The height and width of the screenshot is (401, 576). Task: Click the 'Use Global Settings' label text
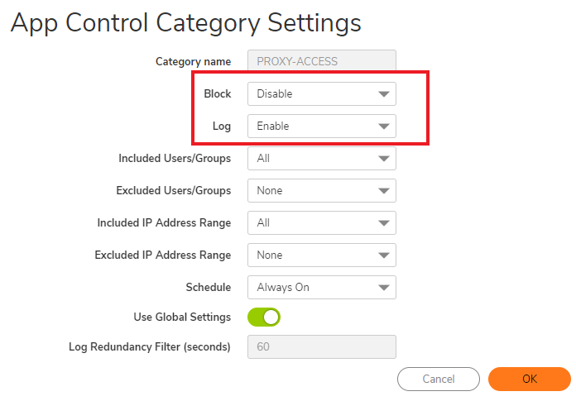click(x=182, y=317)
